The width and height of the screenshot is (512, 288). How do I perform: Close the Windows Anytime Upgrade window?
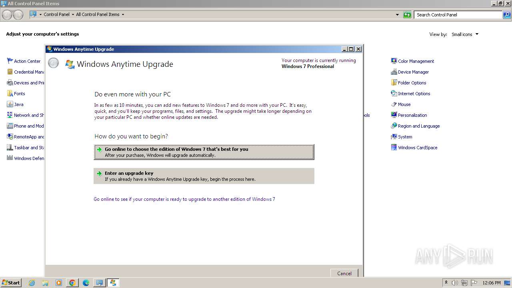(x=358, y=49)
